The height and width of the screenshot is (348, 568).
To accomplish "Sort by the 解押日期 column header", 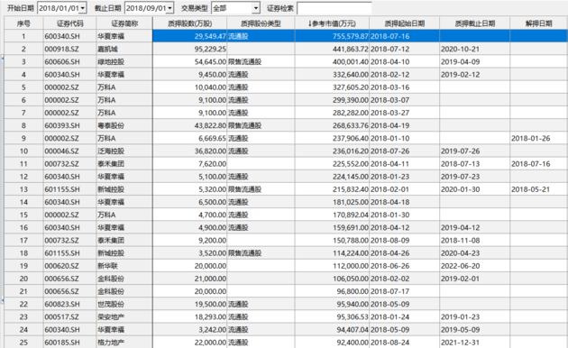I will (x=538, y=23).
